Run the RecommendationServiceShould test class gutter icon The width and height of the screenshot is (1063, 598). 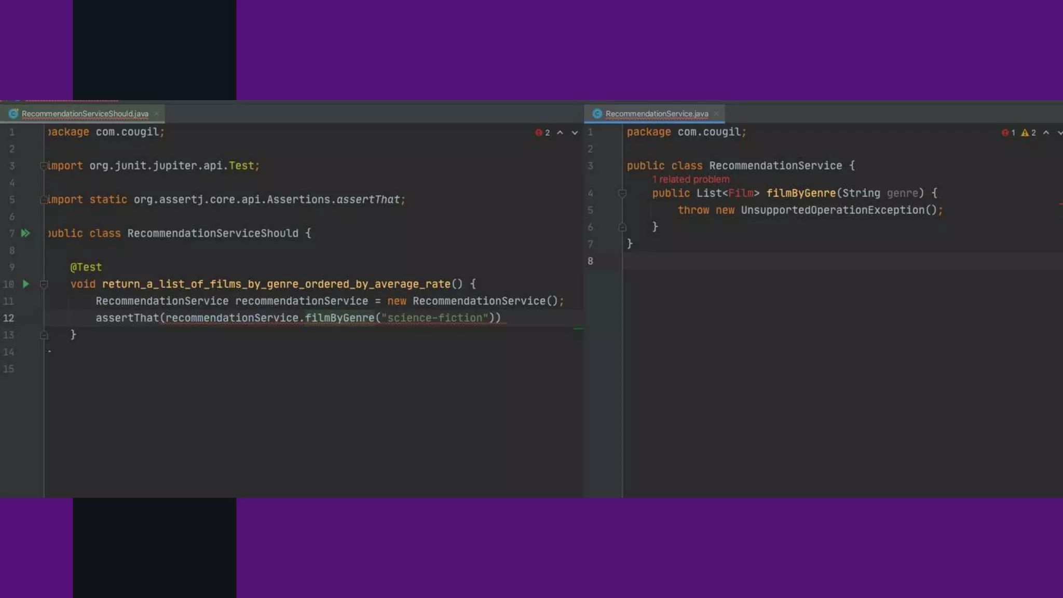tap(25, 234)
